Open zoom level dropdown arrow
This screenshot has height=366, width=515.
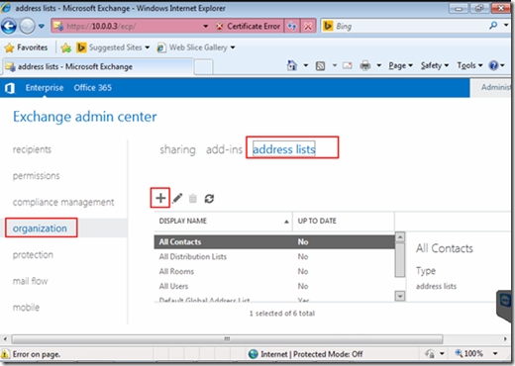495,354
